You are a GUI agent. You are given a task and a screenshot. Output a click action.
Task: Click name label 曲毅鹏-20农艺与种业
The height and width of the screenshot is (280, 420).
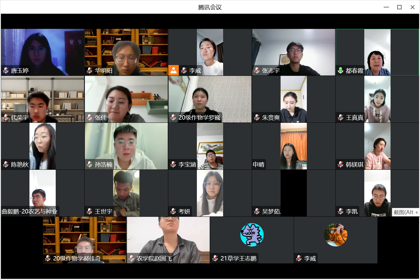tap(30, 211)
